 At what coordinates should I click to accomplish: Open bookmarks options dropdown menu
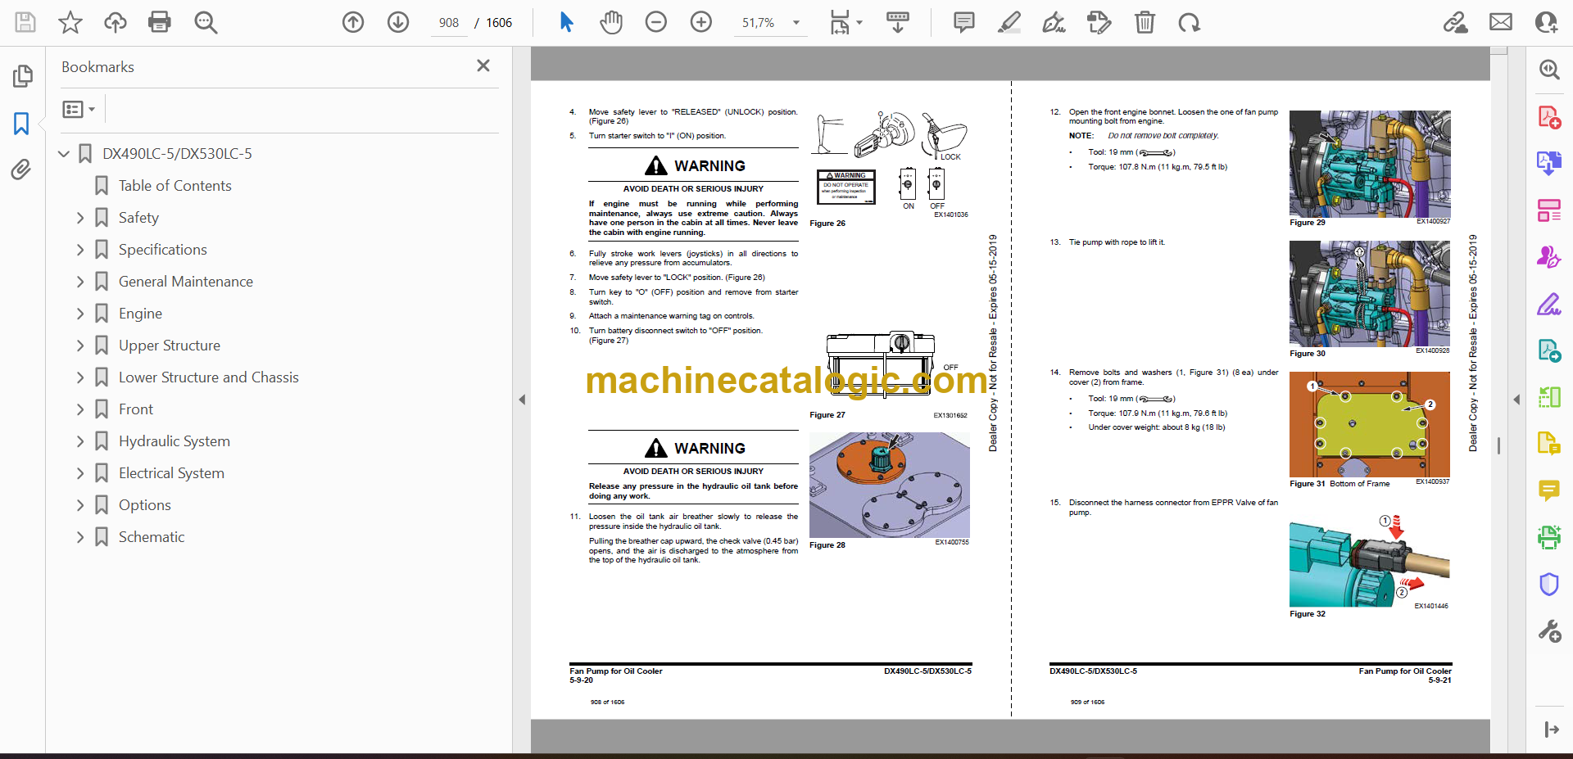click(x=79, y=109)
